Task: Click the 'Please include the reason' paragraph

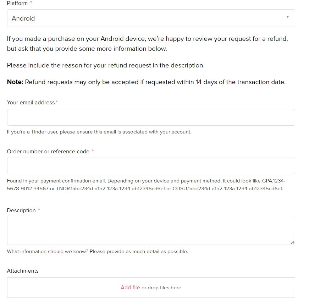Action: coord(106,65)
